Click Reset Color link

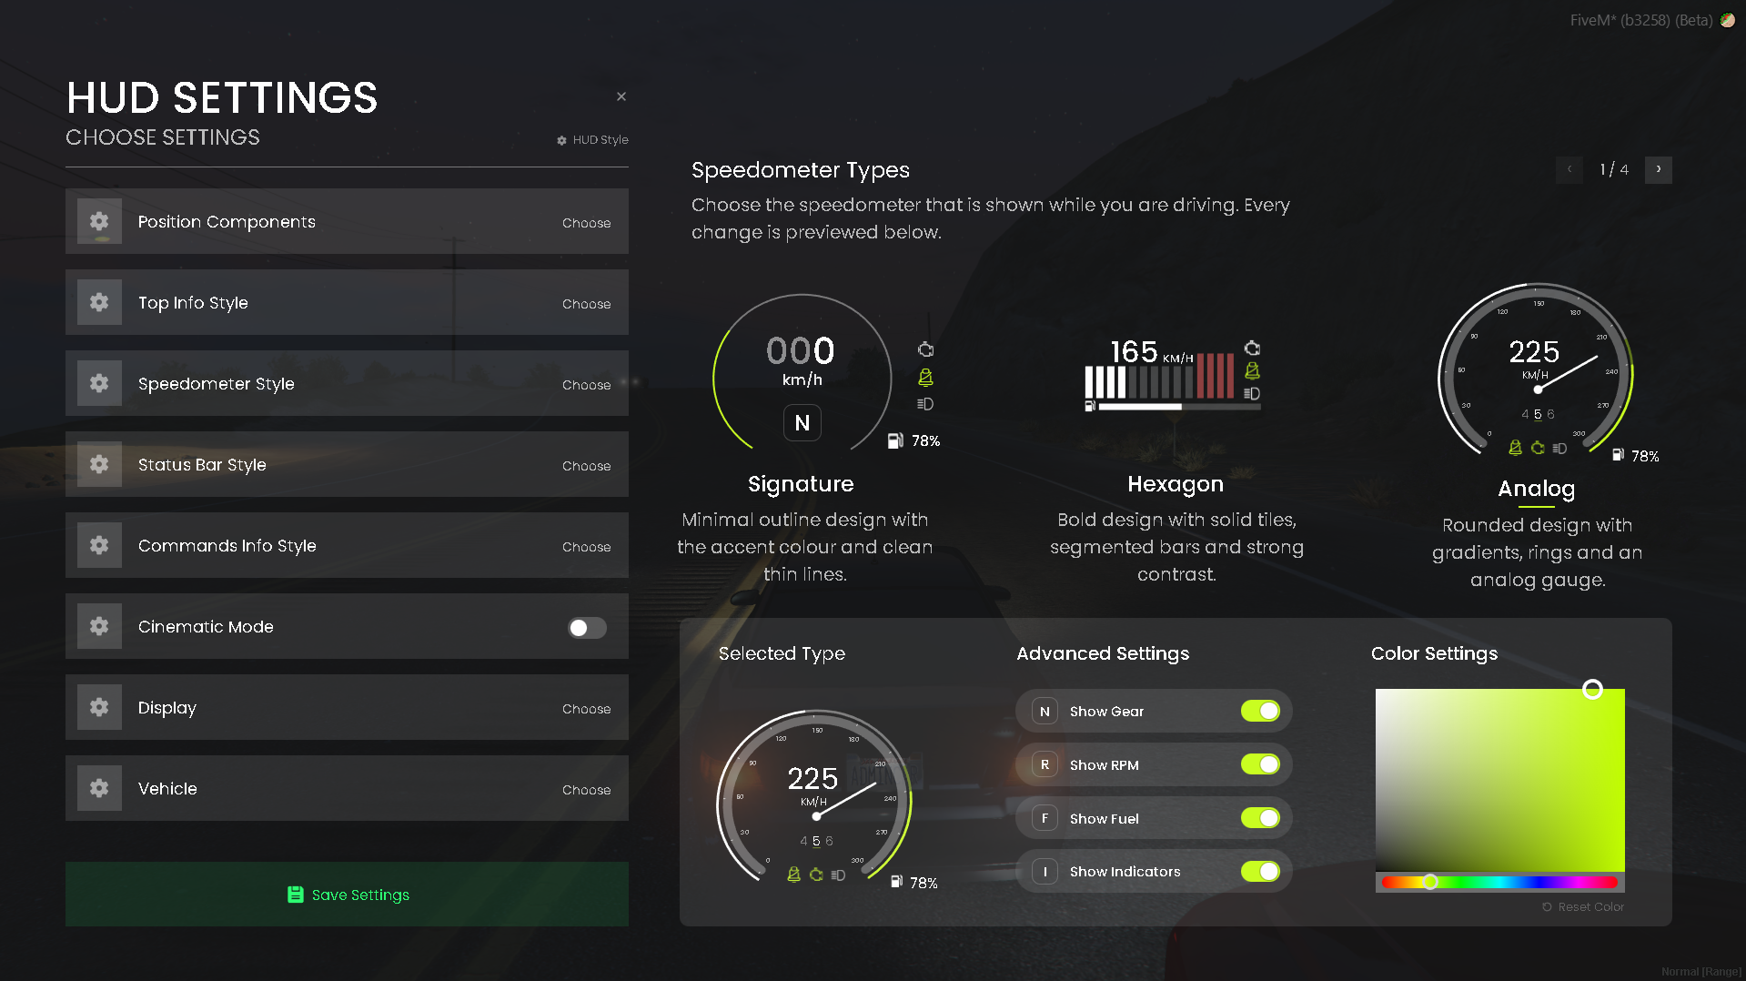point(1583,907)
